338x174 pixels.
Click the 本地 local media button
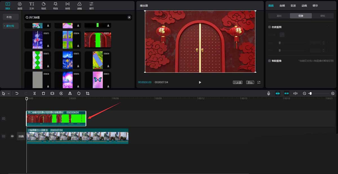[9, 17]
